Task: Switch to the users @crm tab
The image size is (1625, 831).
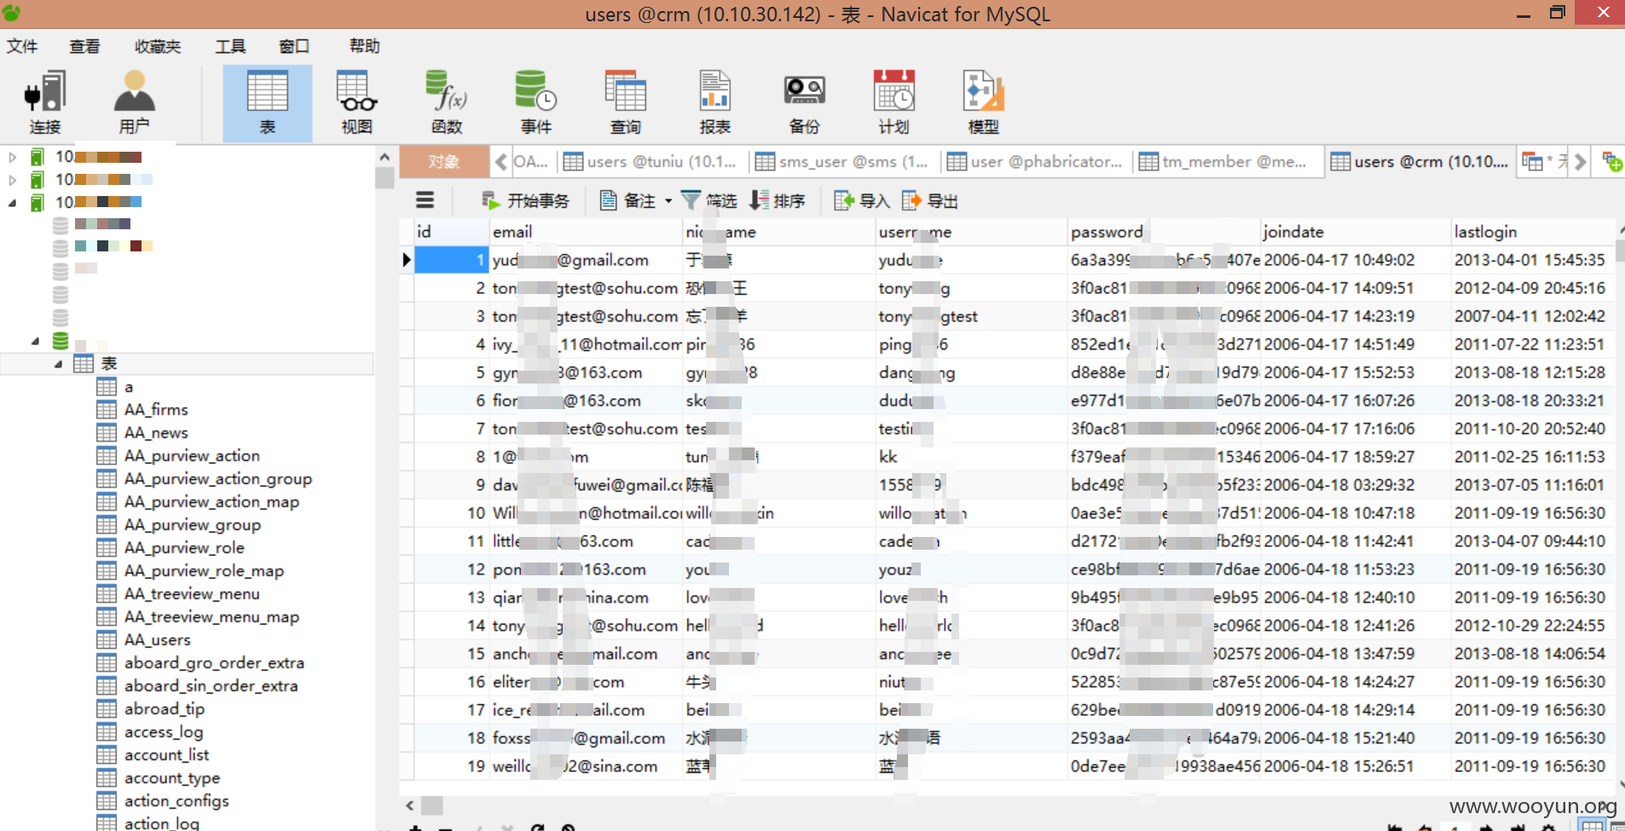Action: 1420,161
